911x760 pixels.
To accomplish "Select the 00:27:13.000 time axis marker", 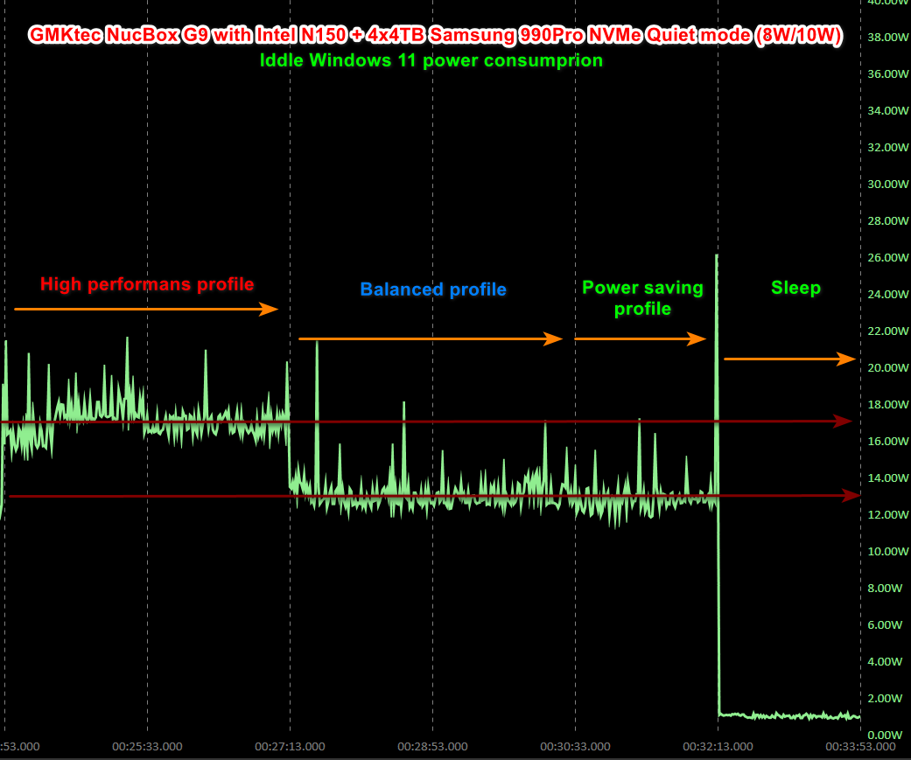I will (x=290, y=747).
